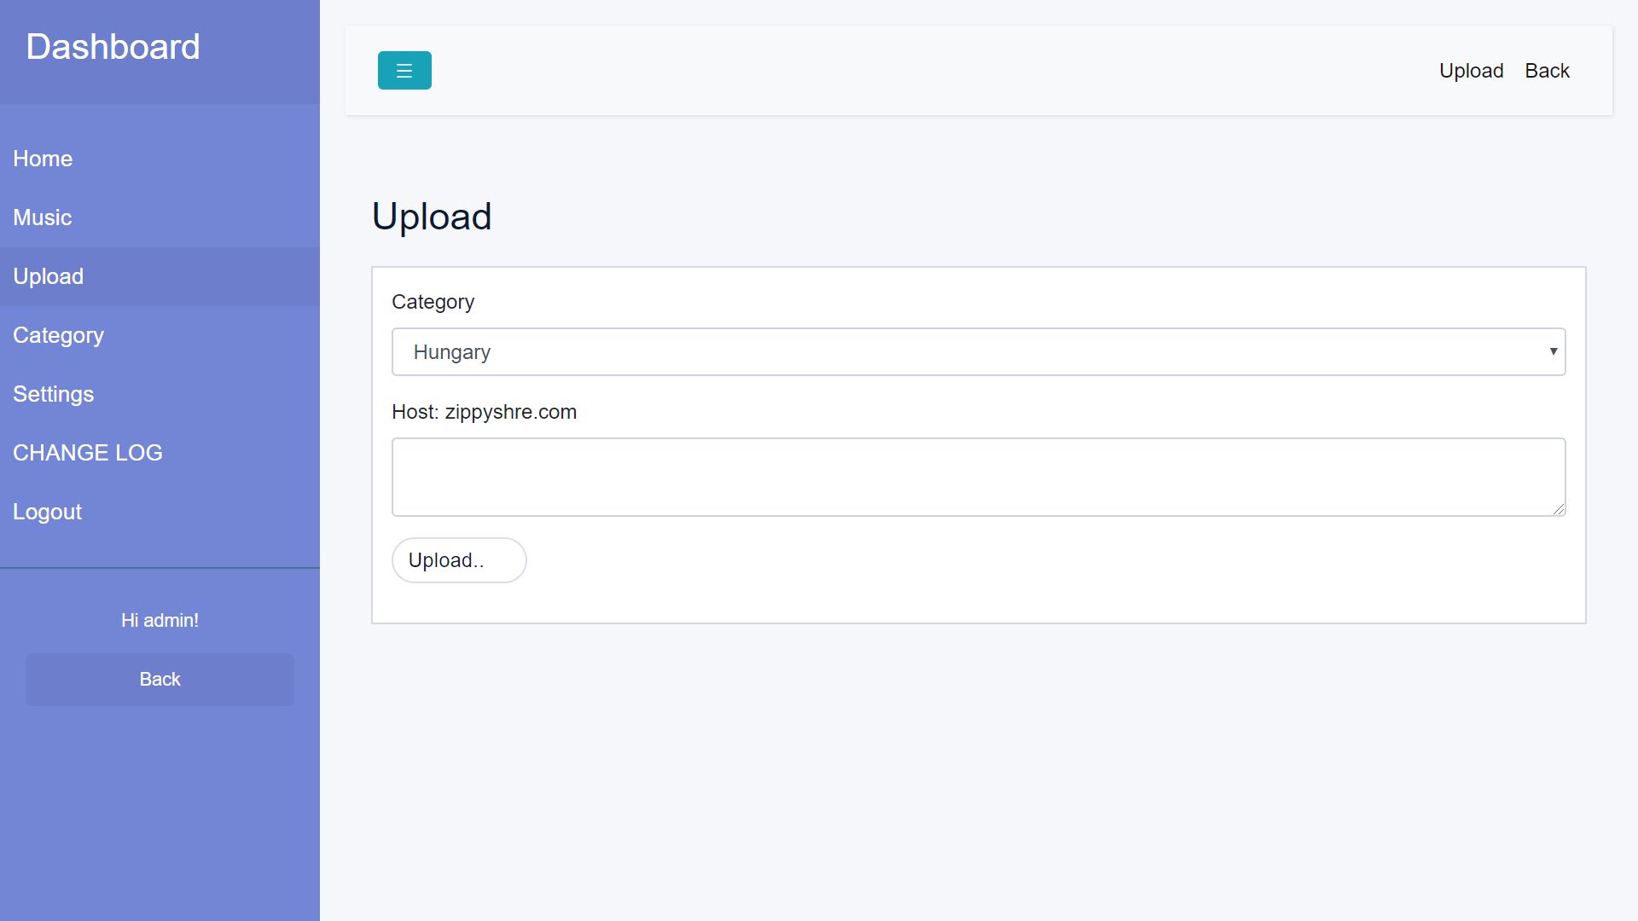Image resolution: width=1638 pixels, height=921 pixels.
Task: Click Back link in top navbar
Action: [1547, 71]
